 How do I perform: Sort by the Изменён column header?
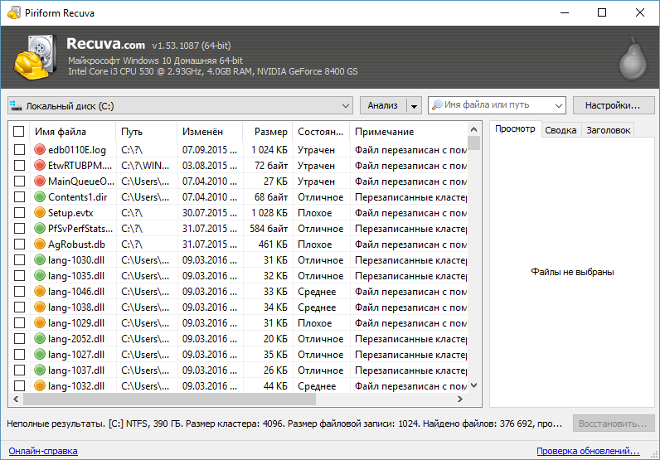[x=210, y=132]
